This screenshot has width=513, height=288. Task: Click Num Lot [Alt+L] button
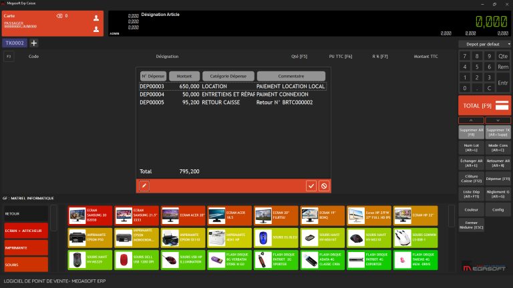pyautogui.click(x=471, y=147)
